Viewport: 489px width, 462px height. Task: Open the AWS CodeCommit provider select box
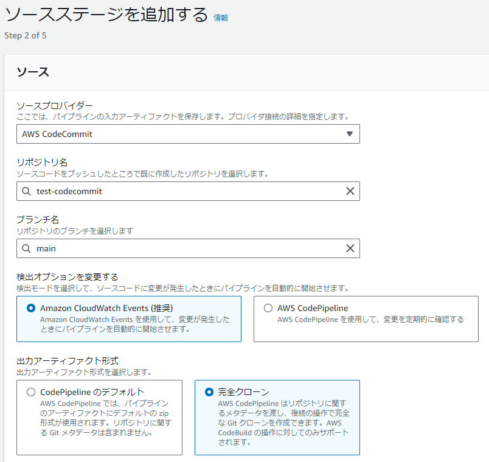coord(188,134)
